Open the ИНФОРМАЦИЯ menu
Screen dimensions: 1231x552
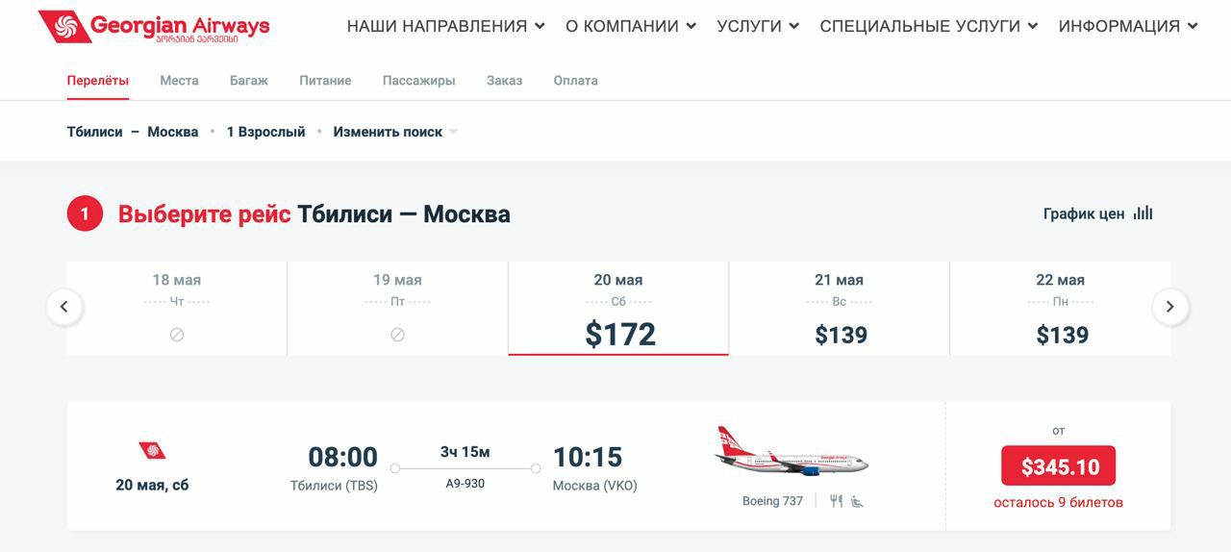(x=1127, y=26)
